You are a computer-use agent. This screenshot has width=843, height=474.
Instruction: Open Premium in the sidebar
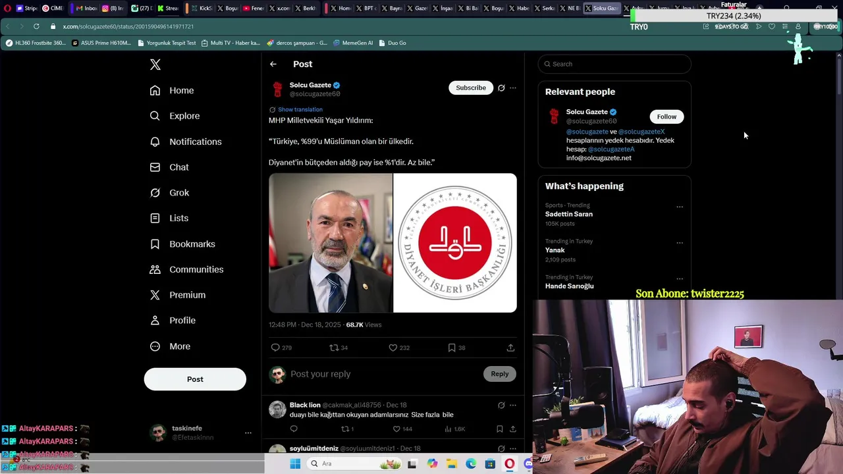[177, 295]
